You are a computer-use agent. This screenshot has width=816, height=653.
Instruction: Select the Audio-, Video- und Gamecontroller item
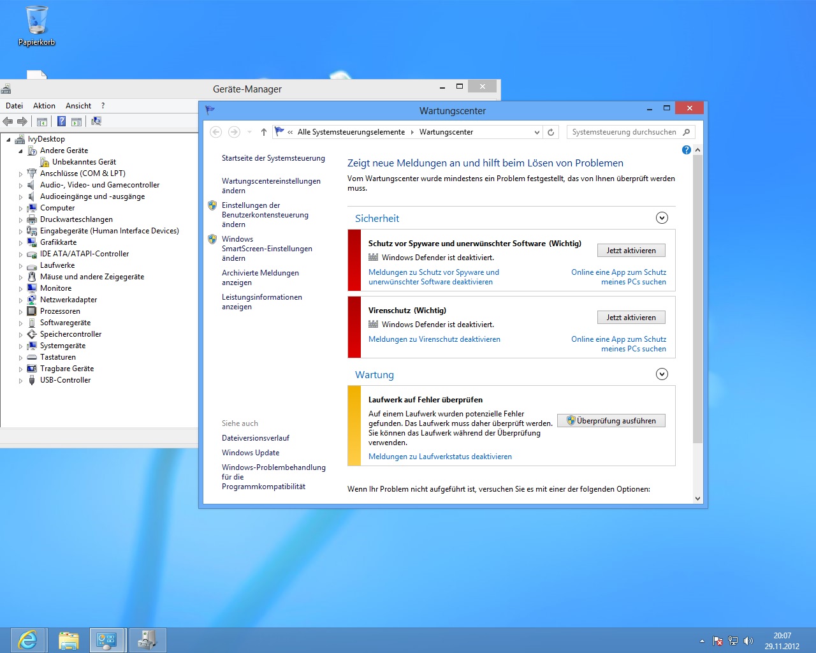[x=99, y=185]
